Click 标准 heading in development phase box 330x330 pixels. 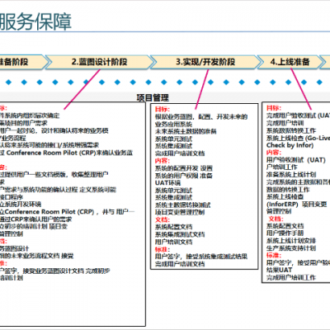163,249
